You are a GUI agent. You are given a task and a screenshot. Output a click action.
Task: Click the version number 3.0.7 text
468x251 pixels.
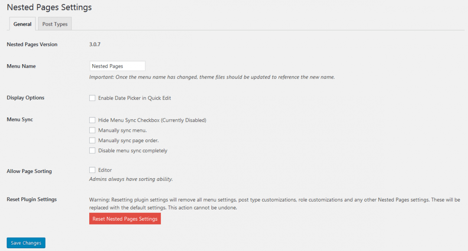95,44
